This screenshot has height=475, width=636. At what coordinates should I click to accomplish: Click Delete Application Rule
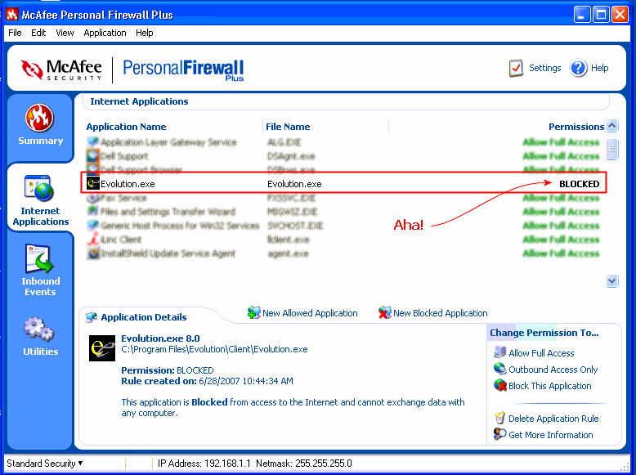(x=553, y=419)
